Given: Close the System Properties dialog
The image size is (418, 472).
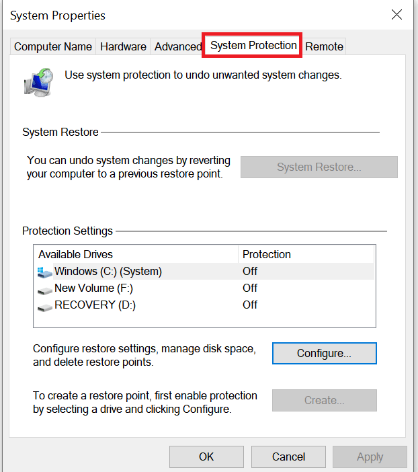Looking at the screenshot, I should (396, 15).
